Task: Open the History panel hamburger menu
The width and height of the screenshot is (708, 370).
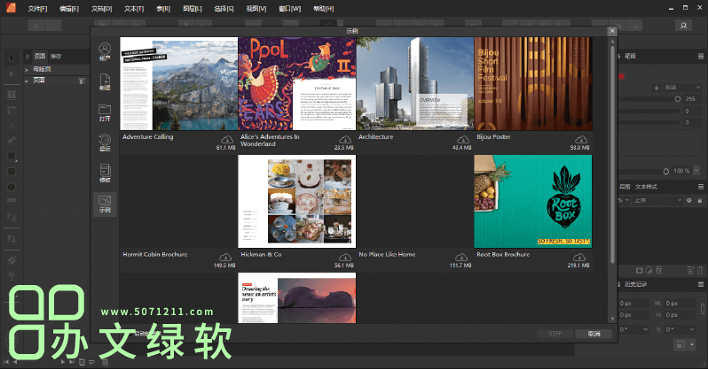Action: 700,284
